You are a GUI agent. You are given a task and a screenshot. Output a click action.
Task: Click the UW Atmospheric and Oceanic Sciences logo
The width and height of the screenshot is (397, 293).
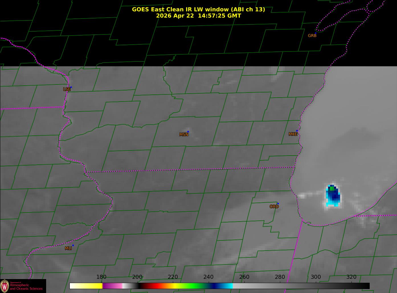pos(23,286)
